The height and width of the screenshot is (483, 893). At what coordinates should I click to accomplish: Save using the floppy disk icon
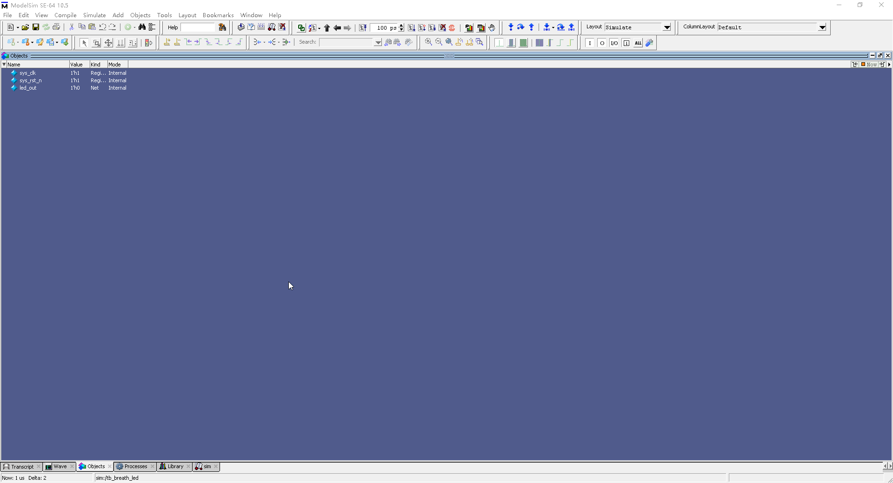[x=35, y=27]
